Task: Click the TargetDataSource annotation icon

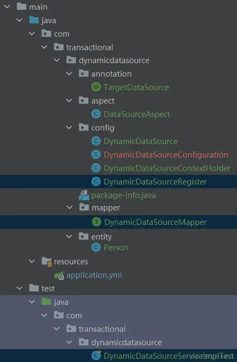Action: (96, 87)
